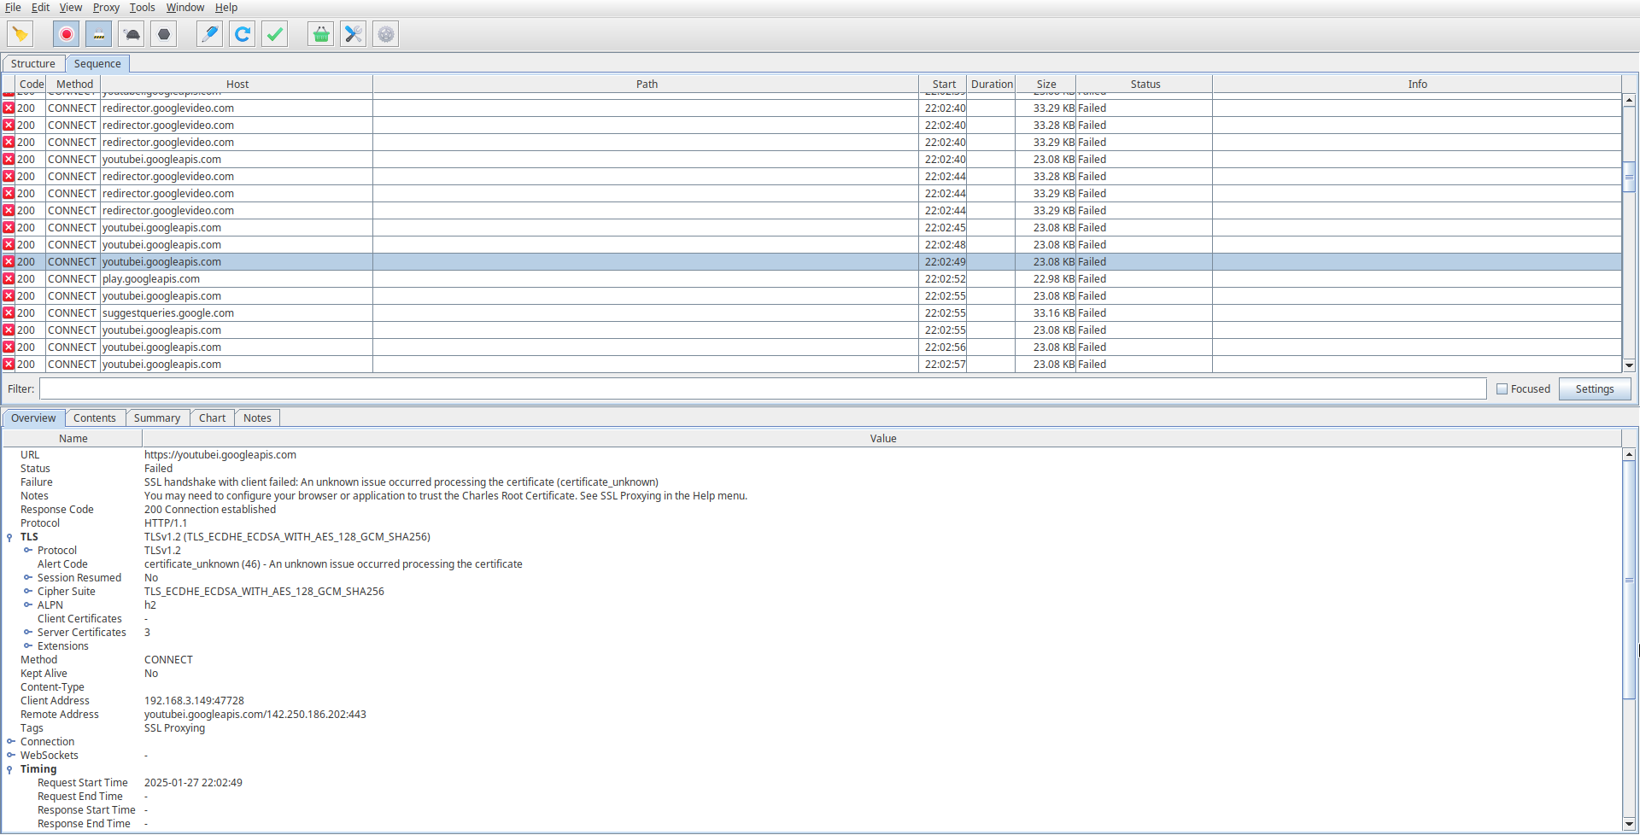Open the View menu
The height and width of the screenshot is (835, 1640).
click(x=71, y=8)
